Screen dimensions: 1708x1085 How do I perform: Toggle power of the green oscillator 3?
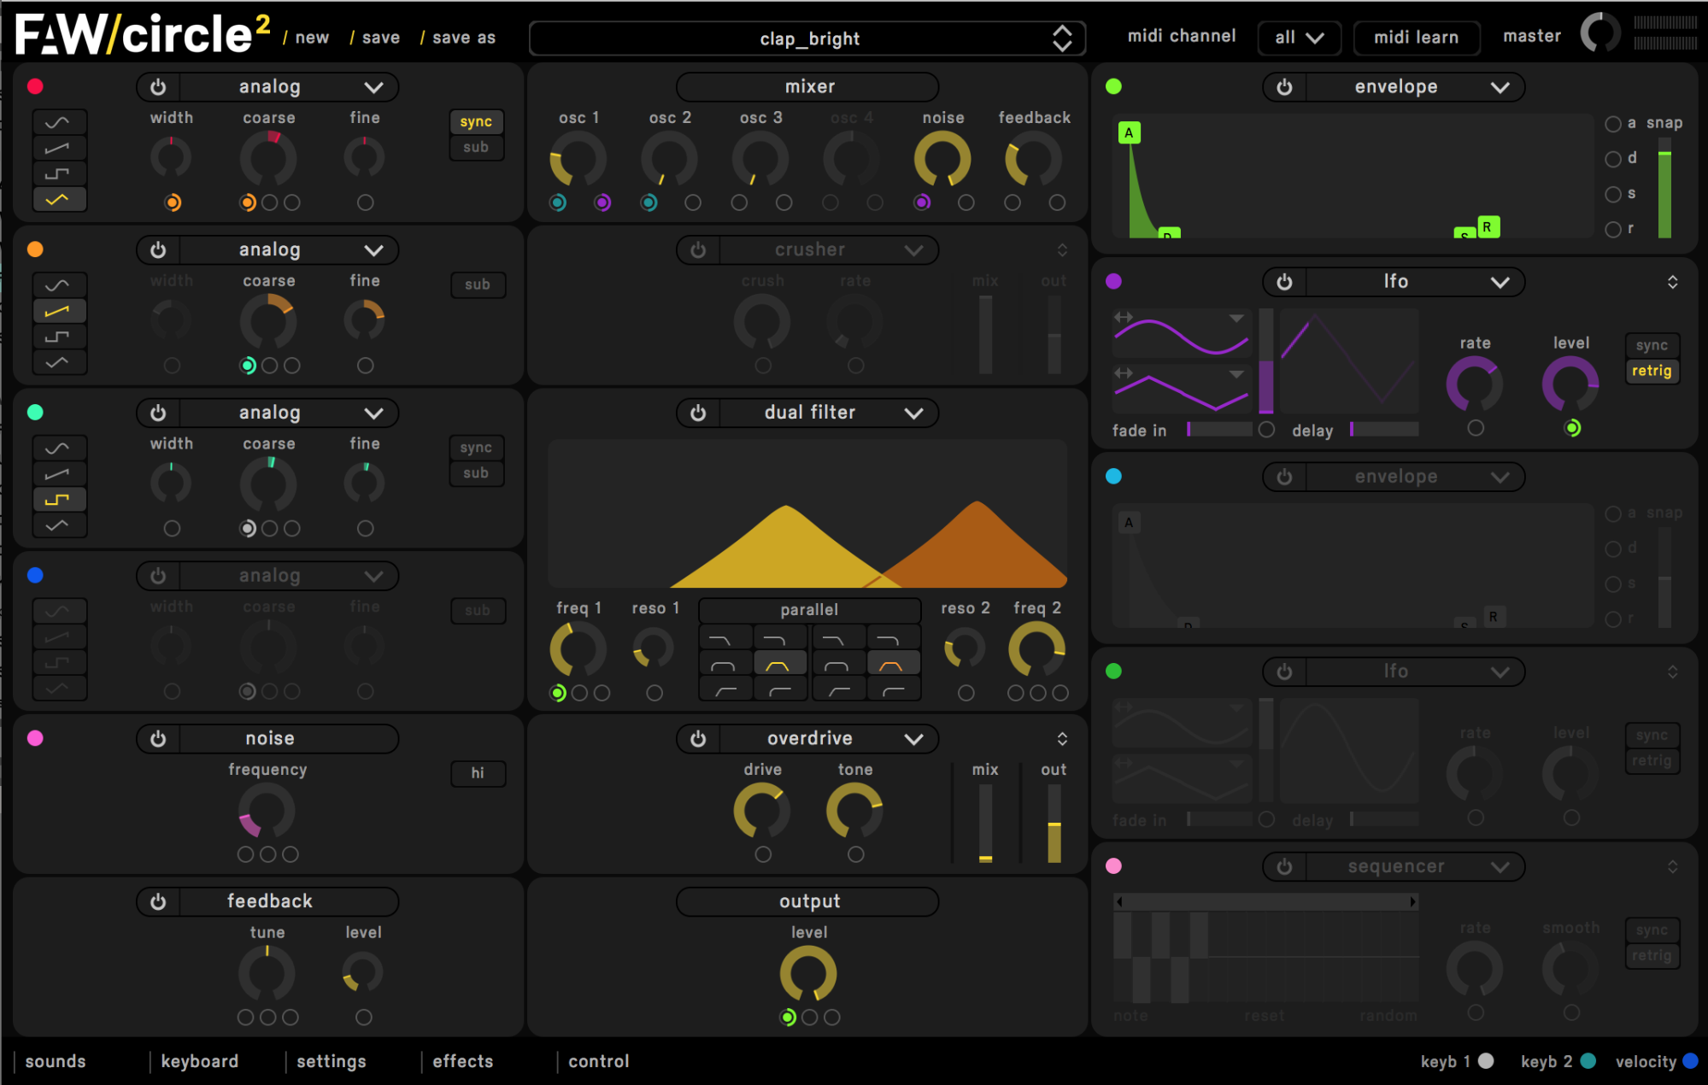click(x=158, y=413)
